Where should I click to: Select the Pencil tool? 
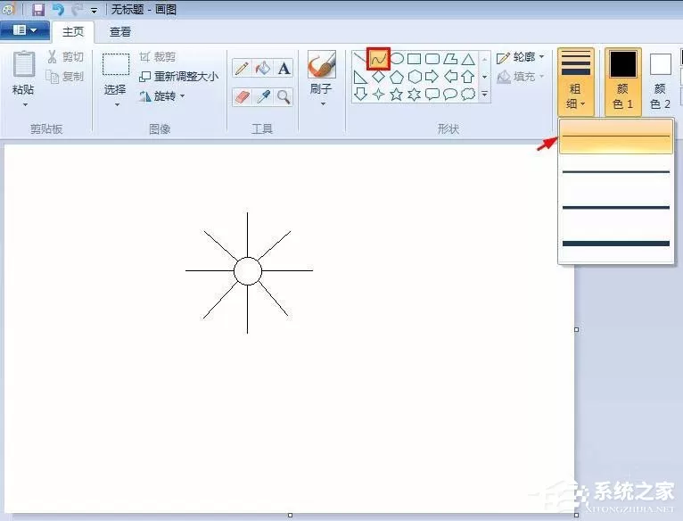point(242,69)
